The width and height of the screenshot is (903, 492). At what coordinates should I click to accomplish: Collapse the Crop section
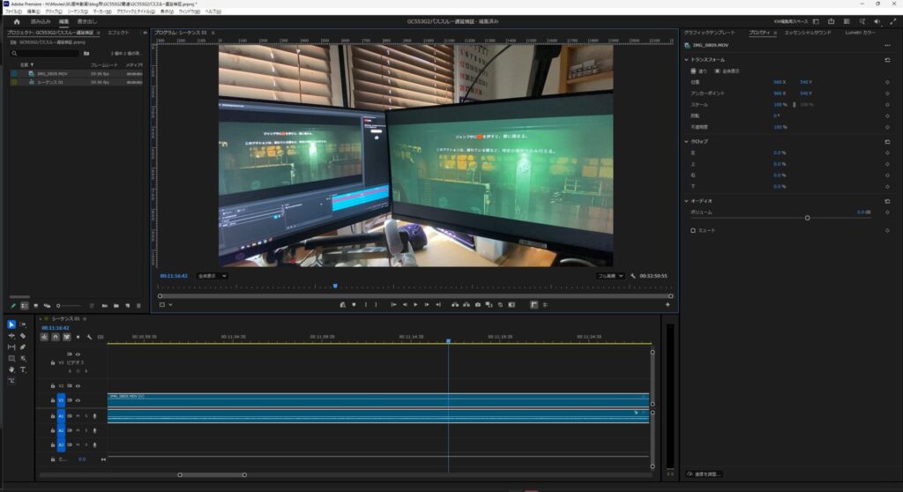[687, 141]
